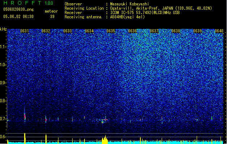The width and height of the screenshot is (227, 144).
Task: Click the strong red echo below 0631
Action: tap(25, 116)
